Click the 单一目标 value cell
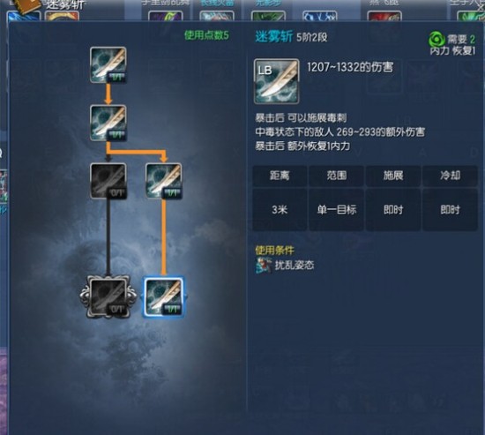This screenshot has height=435, width=485. (x=337, y=210)
